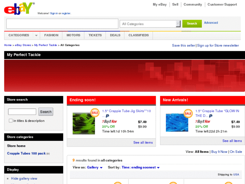245x184 pixels.
Task: Expand the Categories menu arrow
Action: (36, 35)
